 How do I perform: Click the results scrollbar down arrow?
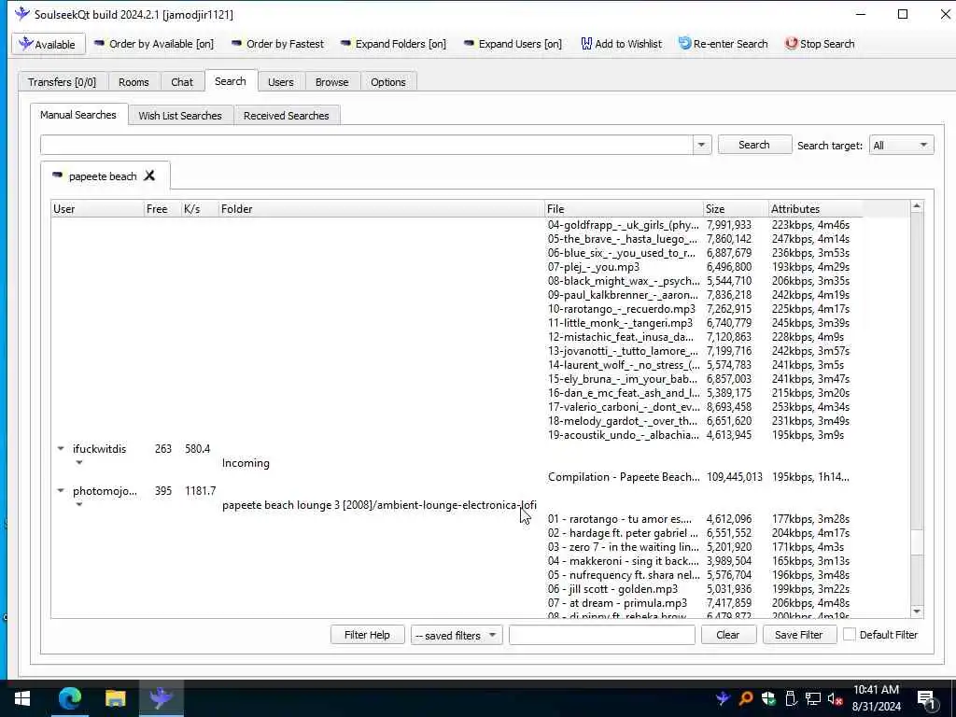tap(917, 612)
